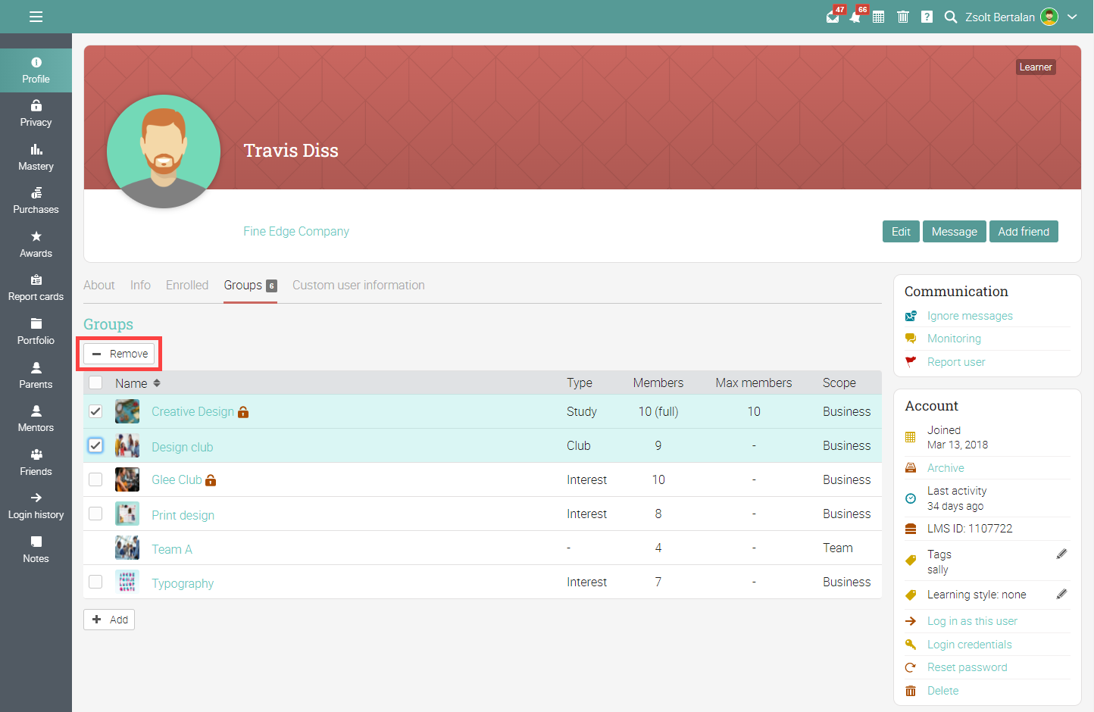This screenshot has width=1094, height=712.
Task: Open the Login credentials link
Action: [x=970, y=645]
